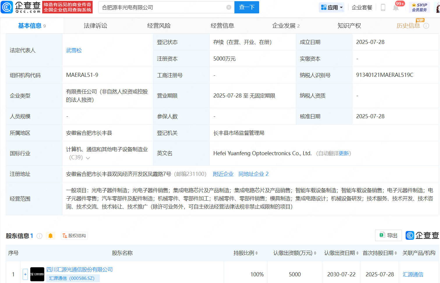Click 安徽省合肥市长丰县 region value
Viewport: 440px width, 283px height.
pyautogui.click(x=89, y=133)
